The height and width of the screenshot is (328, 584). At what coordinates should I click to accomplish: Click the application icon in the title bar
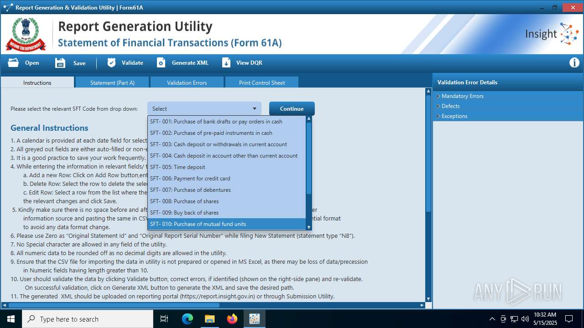click(x=8, y=7)
